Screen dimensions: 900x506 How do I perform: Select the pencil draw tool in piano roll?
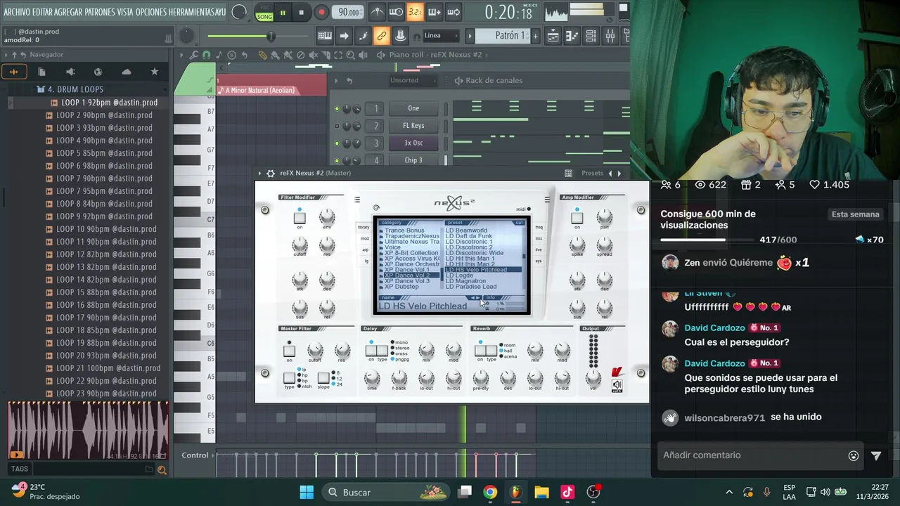[262, 55]
